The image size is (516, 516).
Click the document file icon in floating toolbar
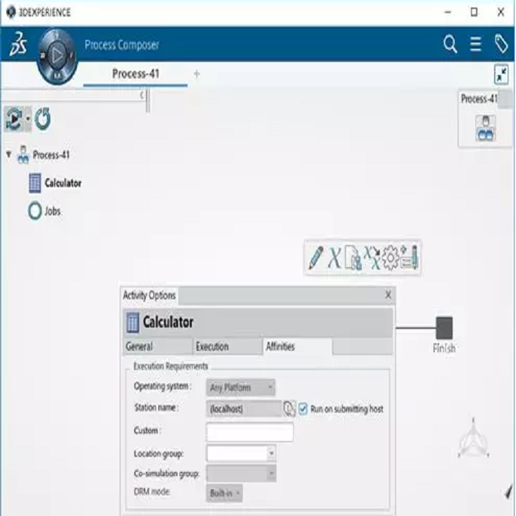(353, 259)
